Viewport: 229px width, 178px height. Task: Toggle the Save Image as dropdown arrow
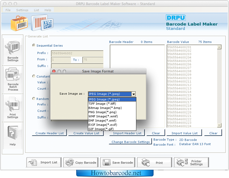point(134,94)
